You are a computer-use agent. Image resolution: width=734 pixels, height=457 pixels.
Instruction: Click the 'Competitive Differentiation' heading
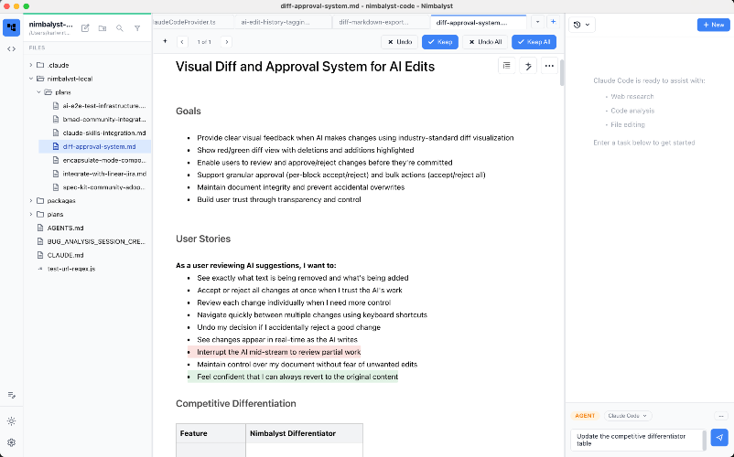point(236,403)
